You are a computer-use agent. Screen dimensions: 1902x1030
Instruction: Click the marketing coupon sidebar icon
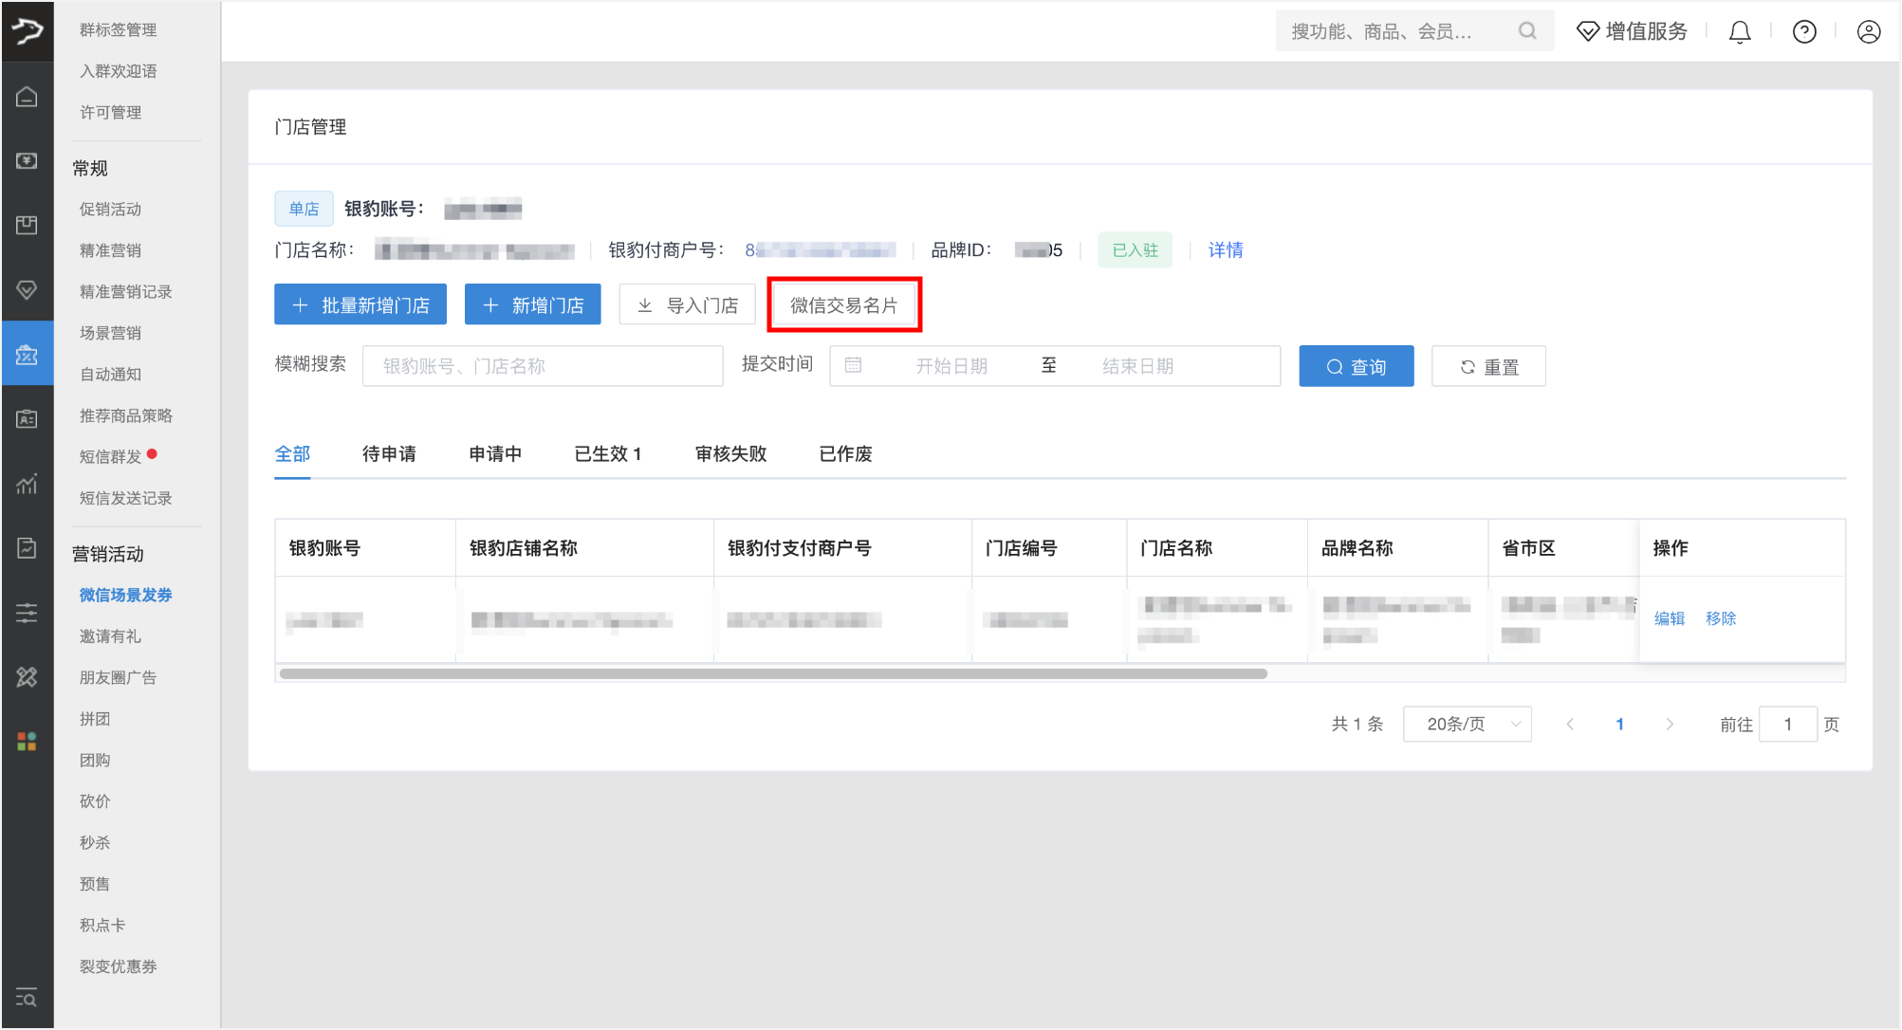pyautogui.click(x=27, y=355)
